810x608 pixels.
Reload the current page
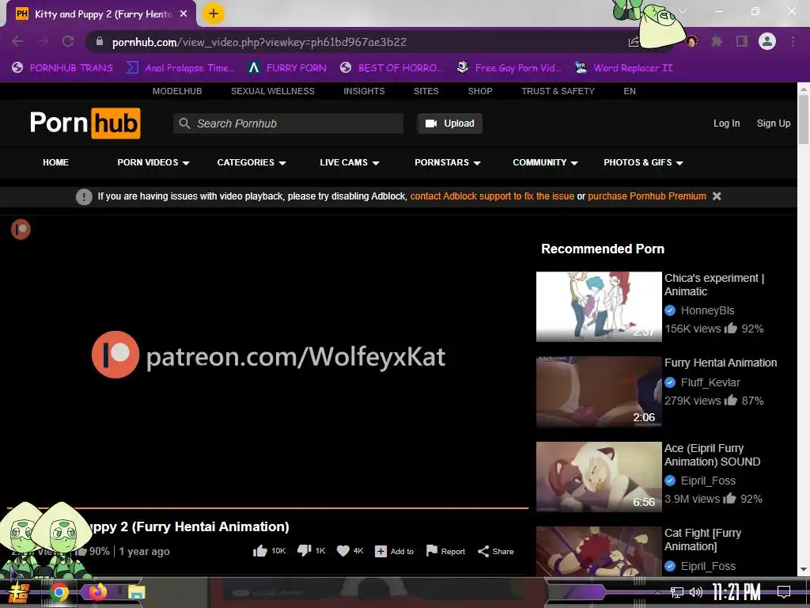pyautogui.click(x=68, y=41)
